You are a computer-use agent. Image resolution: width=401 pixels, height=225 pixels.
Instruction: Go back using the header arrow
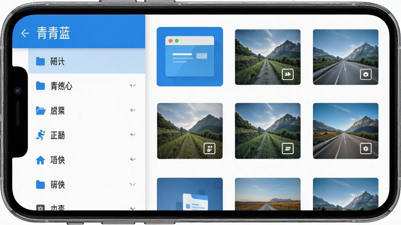[x=25, y=33]
